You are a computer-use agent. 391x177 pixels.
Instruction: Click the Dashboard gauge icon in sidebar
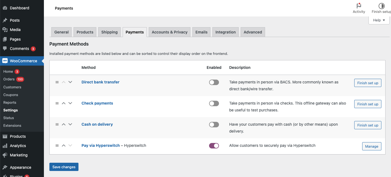coord(5,8)
